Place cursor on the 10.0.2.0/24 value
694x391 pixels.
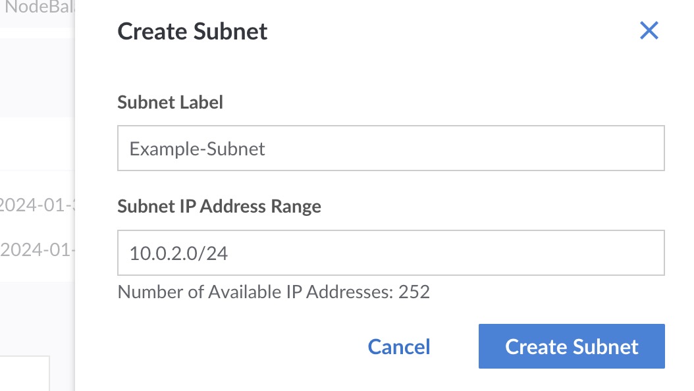click(178, 253)
